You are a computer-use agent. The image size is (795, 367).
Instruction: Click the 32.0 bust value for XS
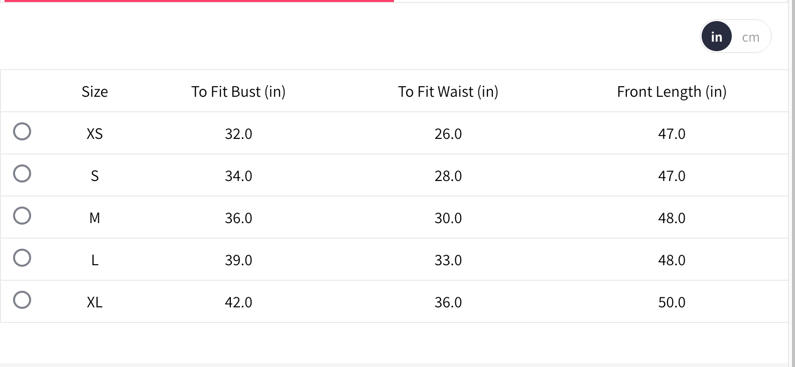click(x=238, y=134)
